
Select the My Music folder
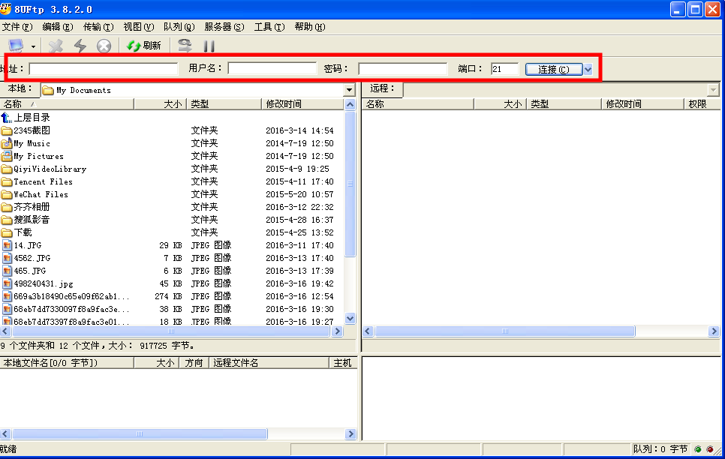(26, 143)
